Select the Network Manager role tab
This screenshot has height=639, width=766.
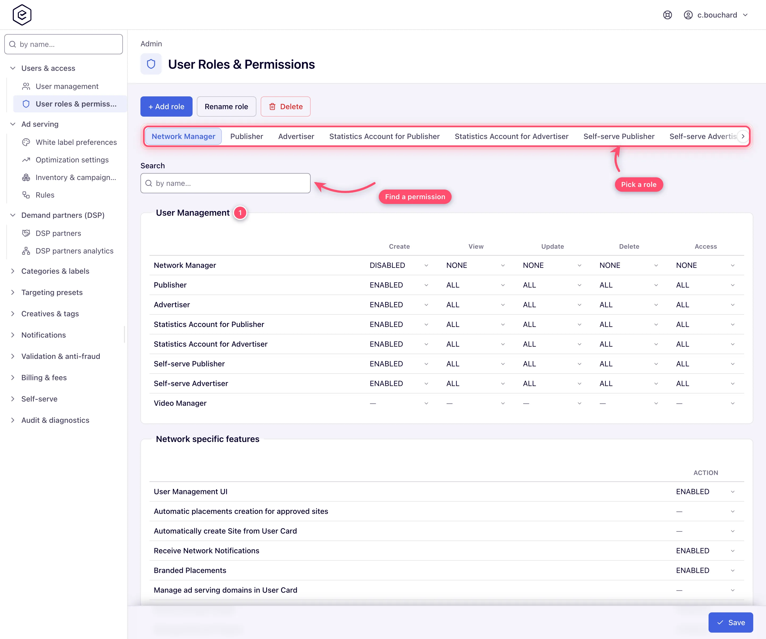click(x=183, y=136)
